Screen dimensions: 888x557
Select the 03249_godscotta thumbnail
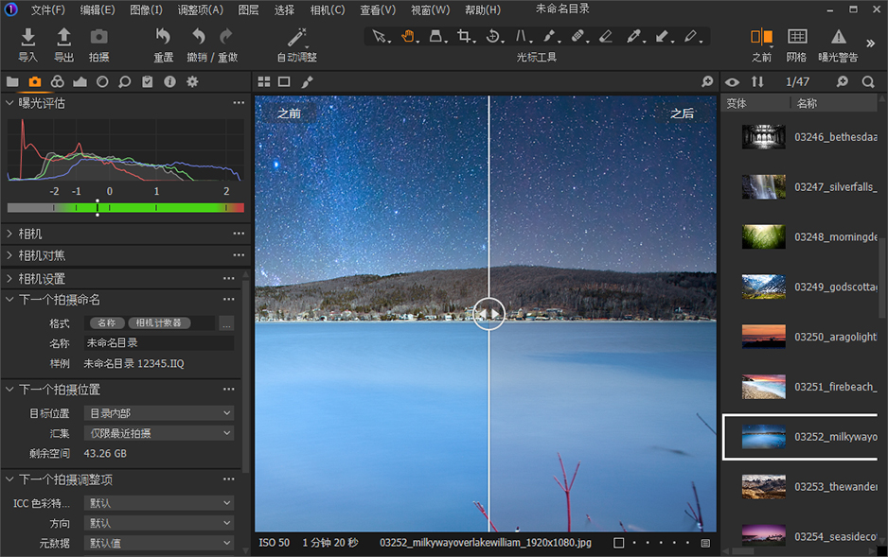(764, 287)
